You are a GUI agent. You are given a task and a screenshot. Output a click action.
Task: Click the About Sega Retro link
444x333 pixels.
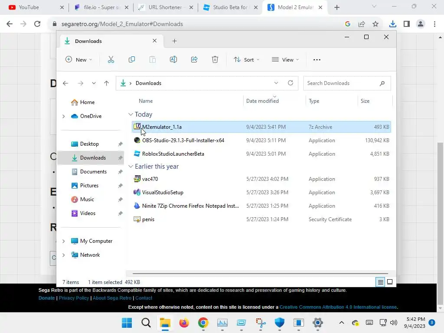coord(112,298)
